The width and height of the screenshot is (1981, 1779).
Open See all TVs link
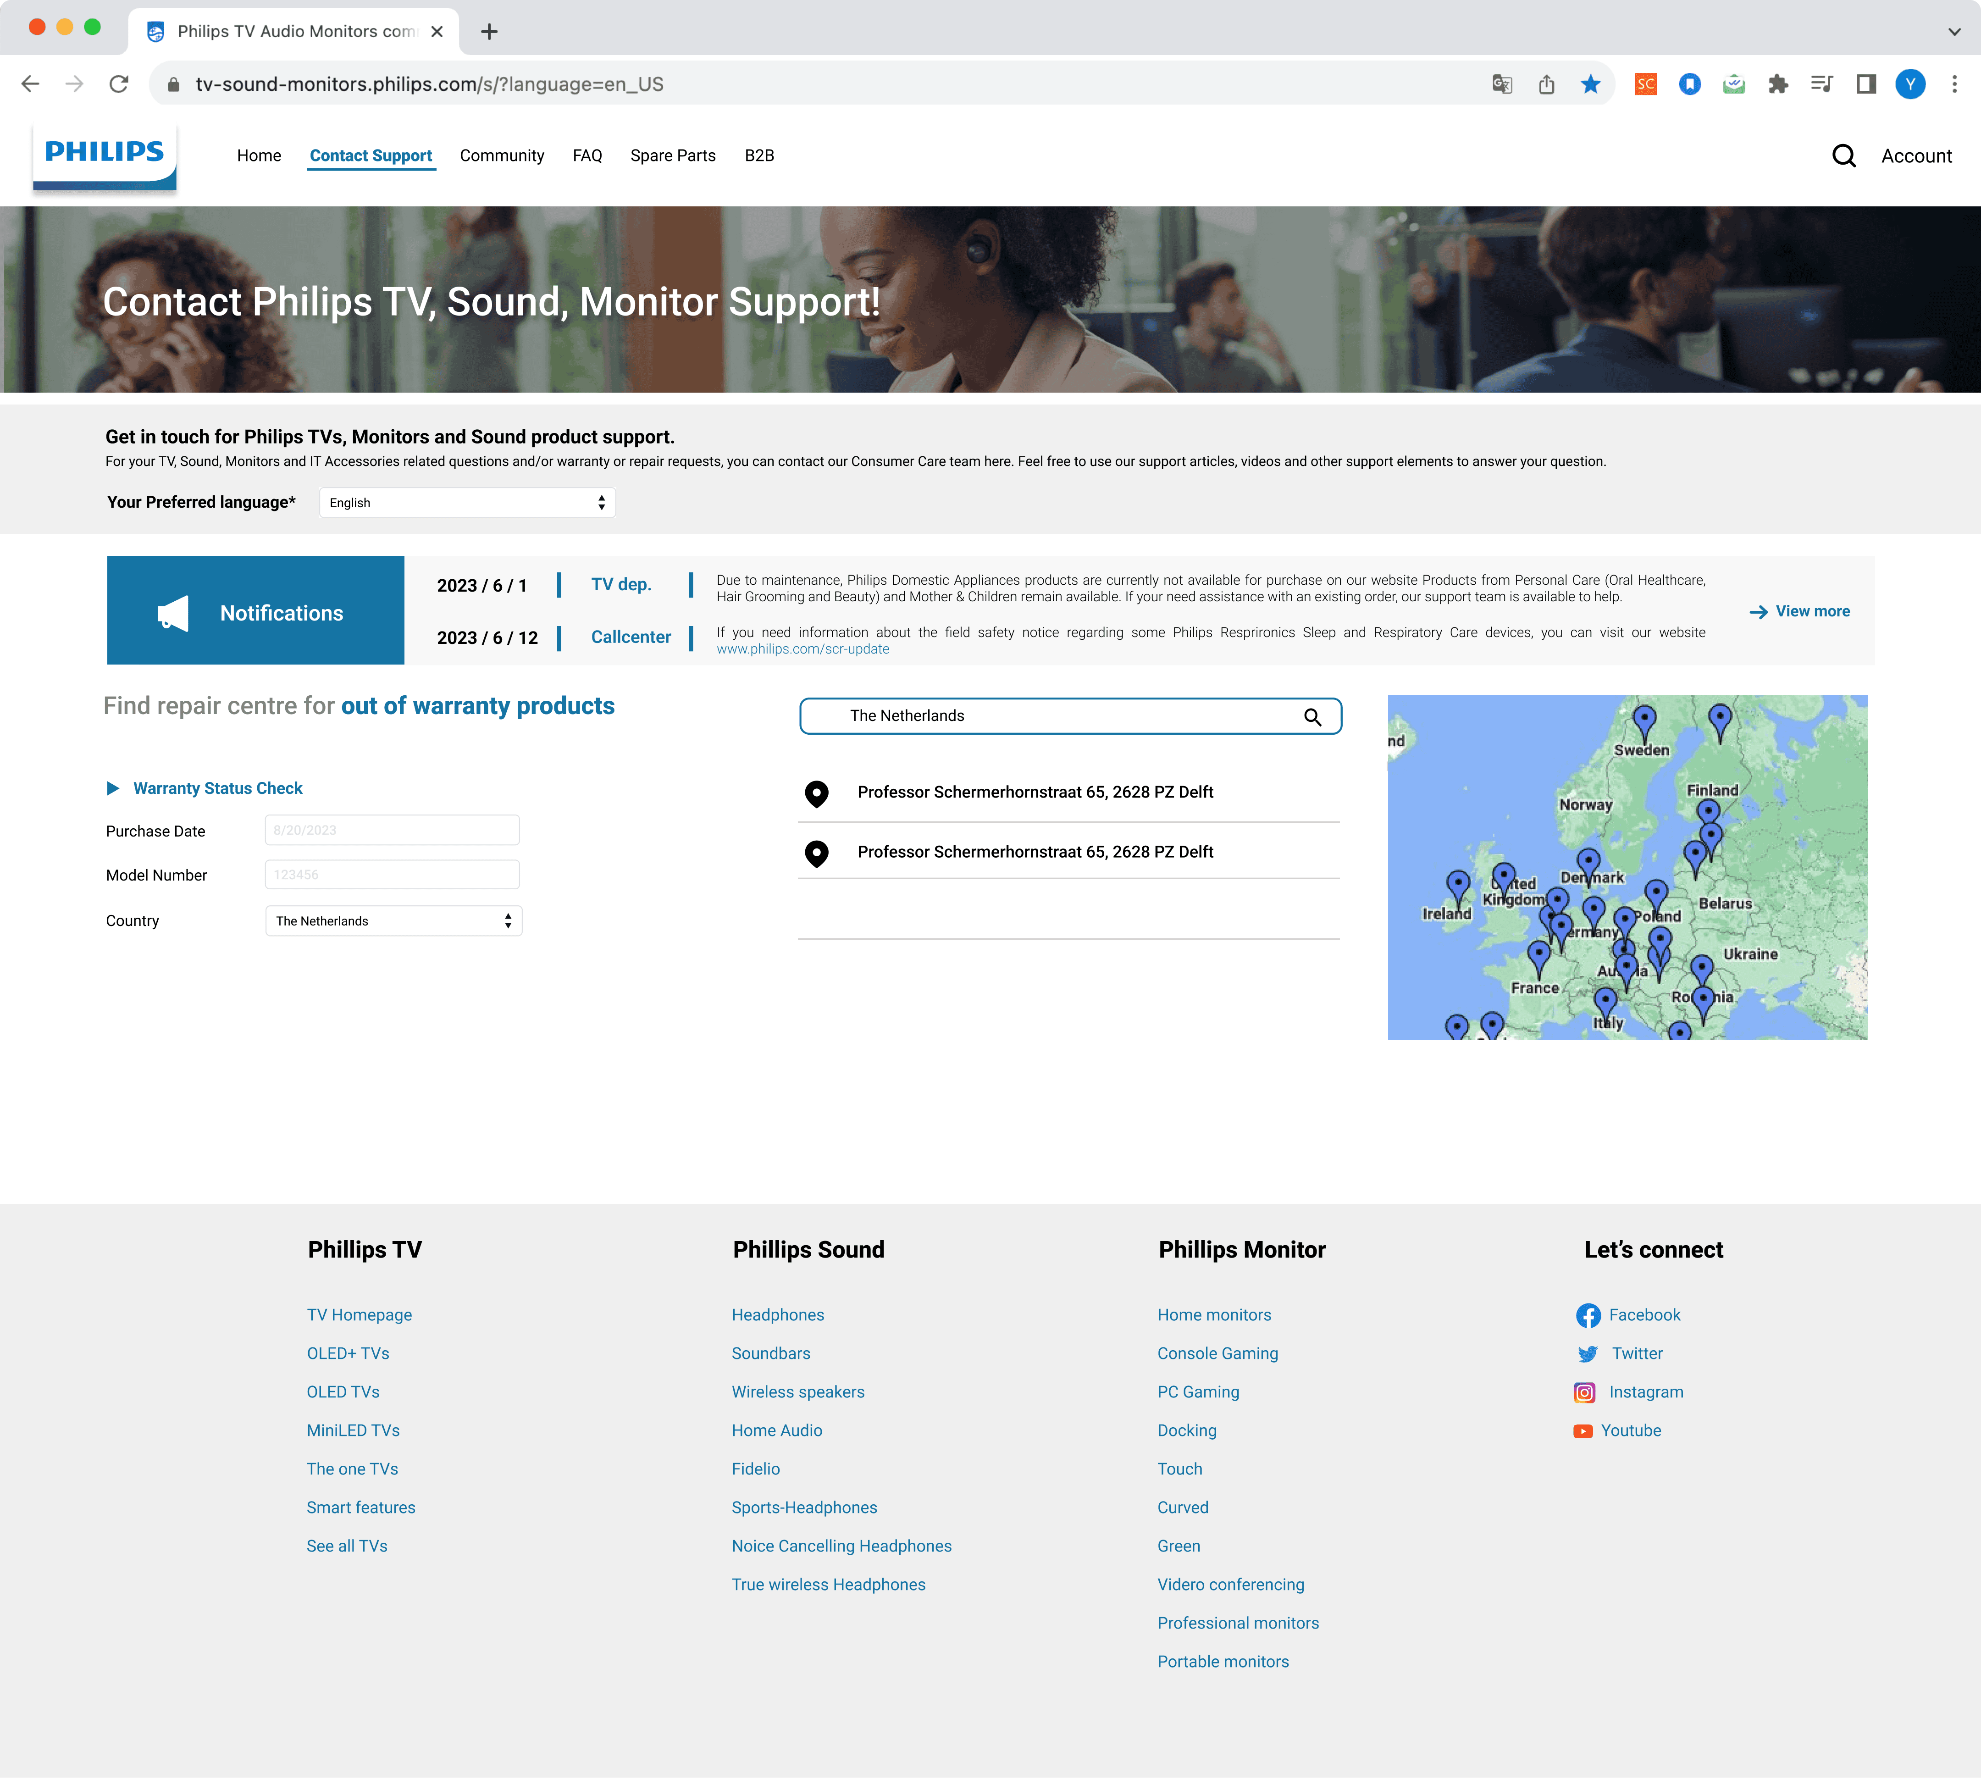[x=347, y=1546]
